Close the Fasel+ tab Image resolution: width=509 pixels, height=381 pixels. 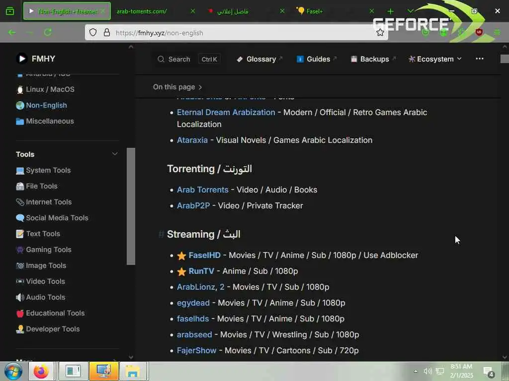372,11
